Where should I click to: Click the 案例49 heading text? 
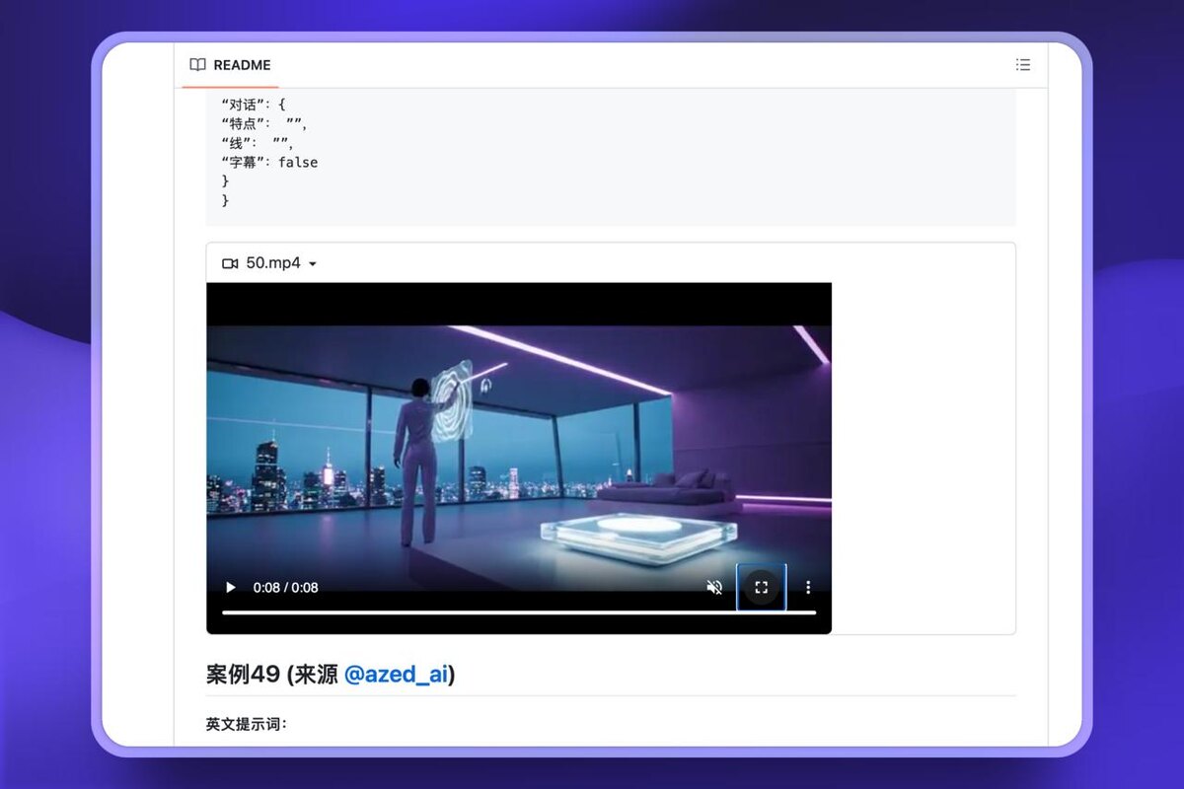pos(243,675)
